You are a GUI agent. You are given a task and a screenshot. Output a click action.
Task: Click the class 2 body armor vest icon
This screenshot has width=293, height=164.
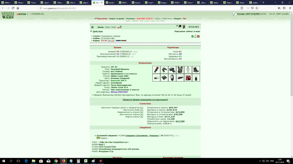click(180, 70)
